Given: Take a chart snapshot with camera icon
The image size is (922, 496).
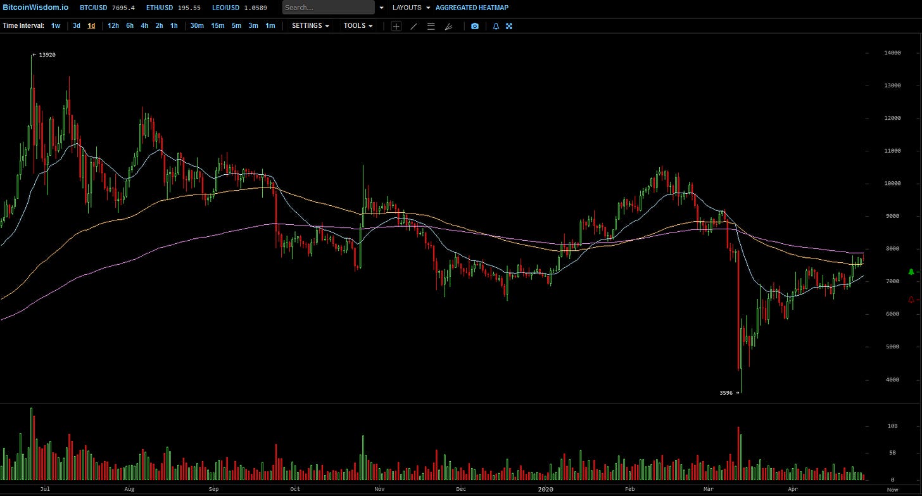Looking at the screenshot, I should click(474, 26).
